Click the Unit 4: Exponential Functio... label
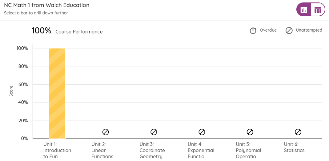Screen dimensions: 329x161 (201, 150)
